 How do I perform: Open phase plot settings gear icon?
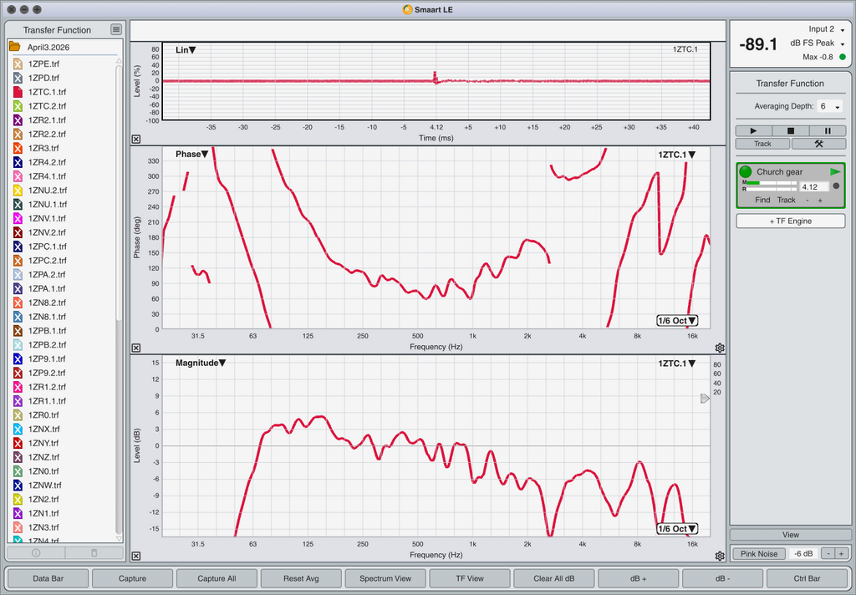click(x=720, y=348)
